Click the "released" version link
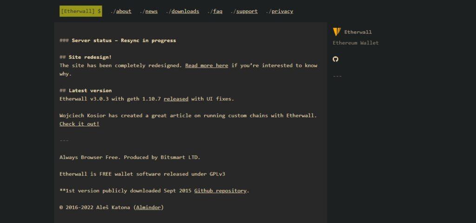This screenshot has height=223, width=476. pyautogui.click(x=176, y=99)
